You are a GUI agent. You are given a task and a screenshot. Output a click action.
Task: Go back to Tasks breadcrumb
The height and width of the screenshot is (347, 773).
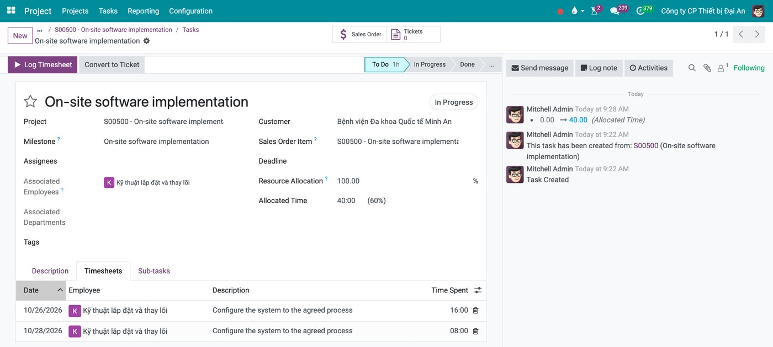(x=190, y=30)
